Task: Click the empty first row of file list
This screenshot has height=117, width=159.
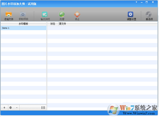Action: pyautogui.click(x=102, y=28)
